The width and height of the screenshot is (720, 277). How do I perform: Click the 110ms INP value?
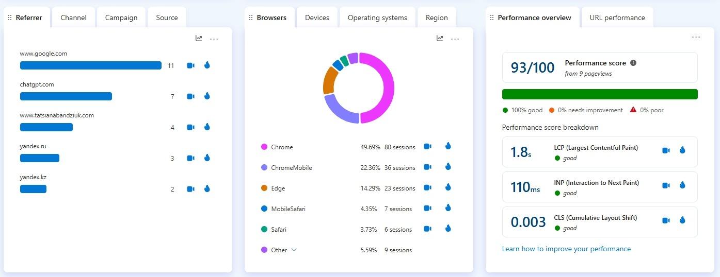click(x=525, y=187)
